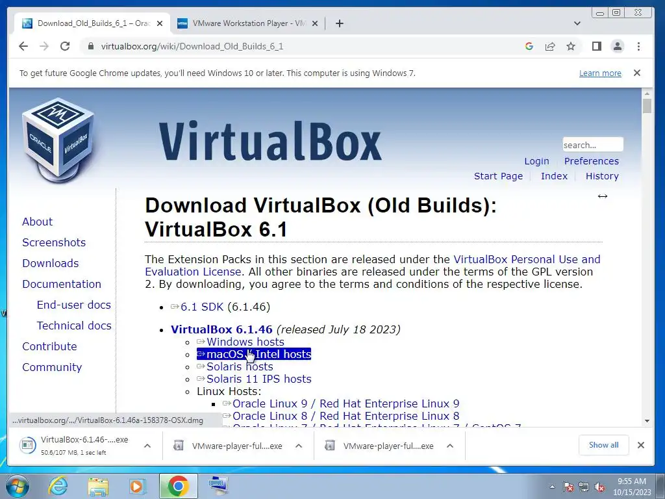The image size is (665, 499).
Task: Go to Start Page
Action: point(498,176)
